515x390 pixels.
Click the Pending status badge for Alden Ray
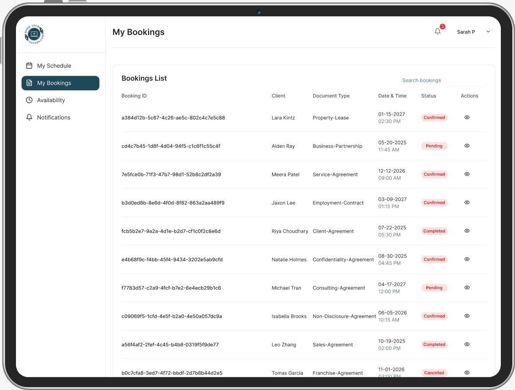pos(434,146)
